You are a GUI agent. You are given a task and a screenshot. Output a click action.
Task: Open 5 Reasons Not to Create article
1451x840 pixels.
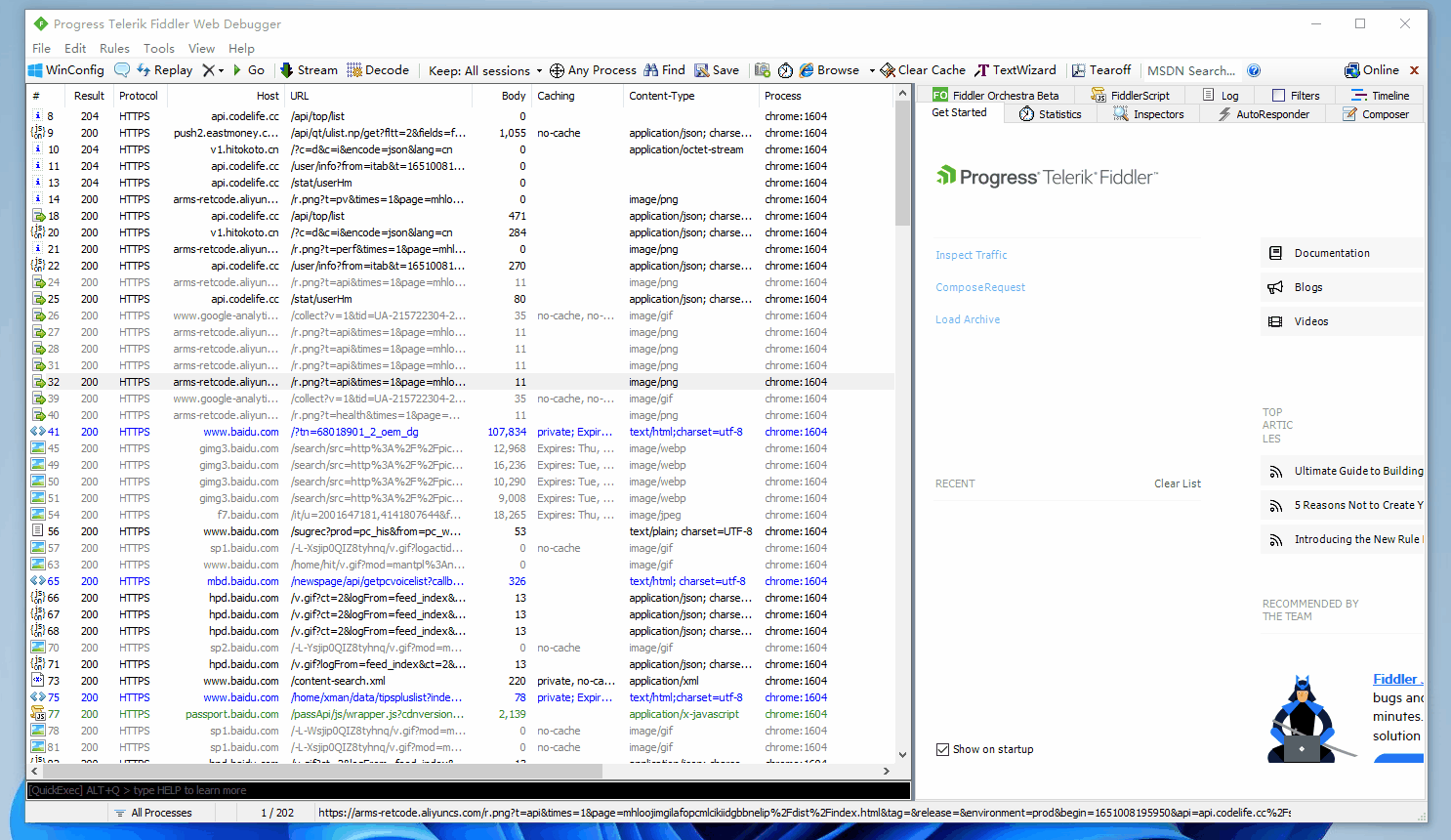(1342, 505)
